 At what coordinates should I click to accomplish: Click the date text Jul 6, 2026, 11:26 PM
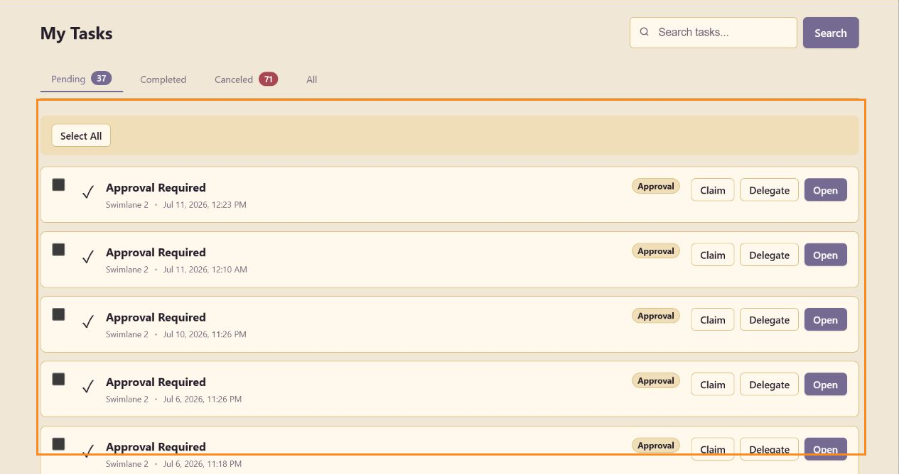pyautogui.click(x=203, y=399)
